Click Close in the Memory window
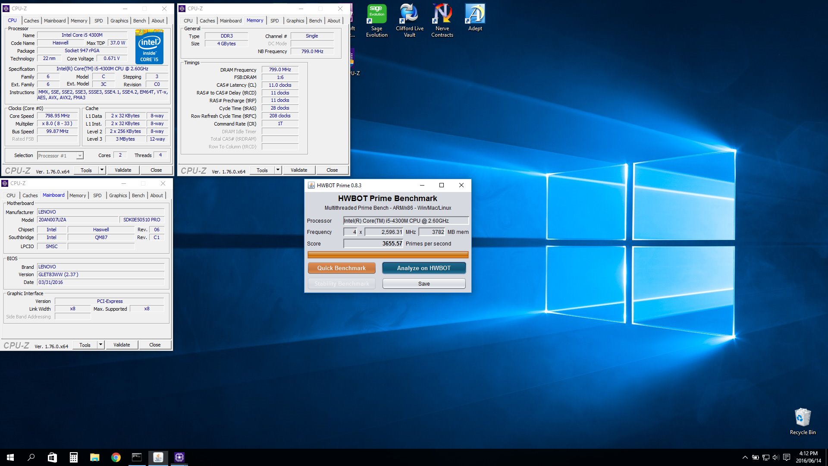 click(332, 170)
